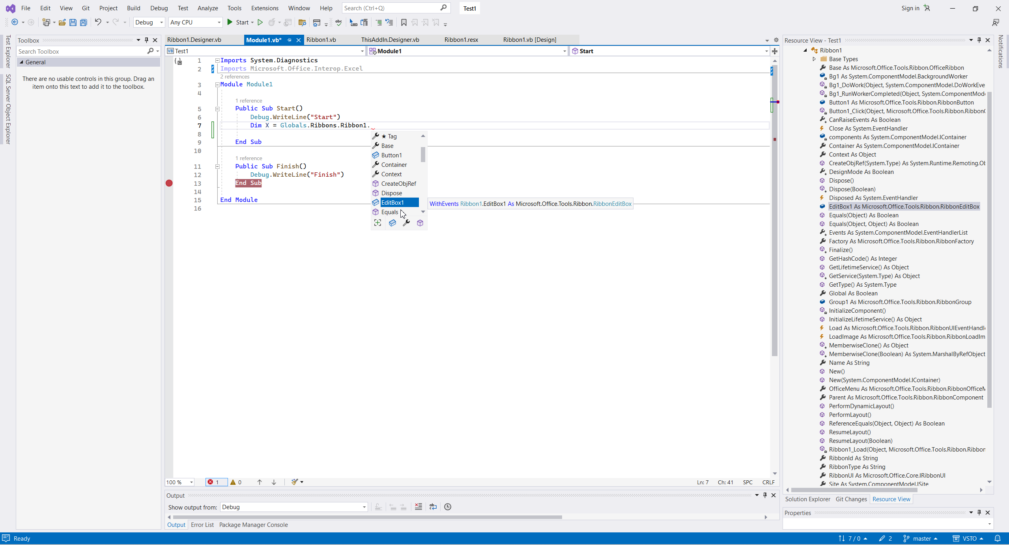This screenshot has height=545, width=1009.
Task: Click Clear All in Output panel
Action: pyautogui.click(x=419, y=507)
